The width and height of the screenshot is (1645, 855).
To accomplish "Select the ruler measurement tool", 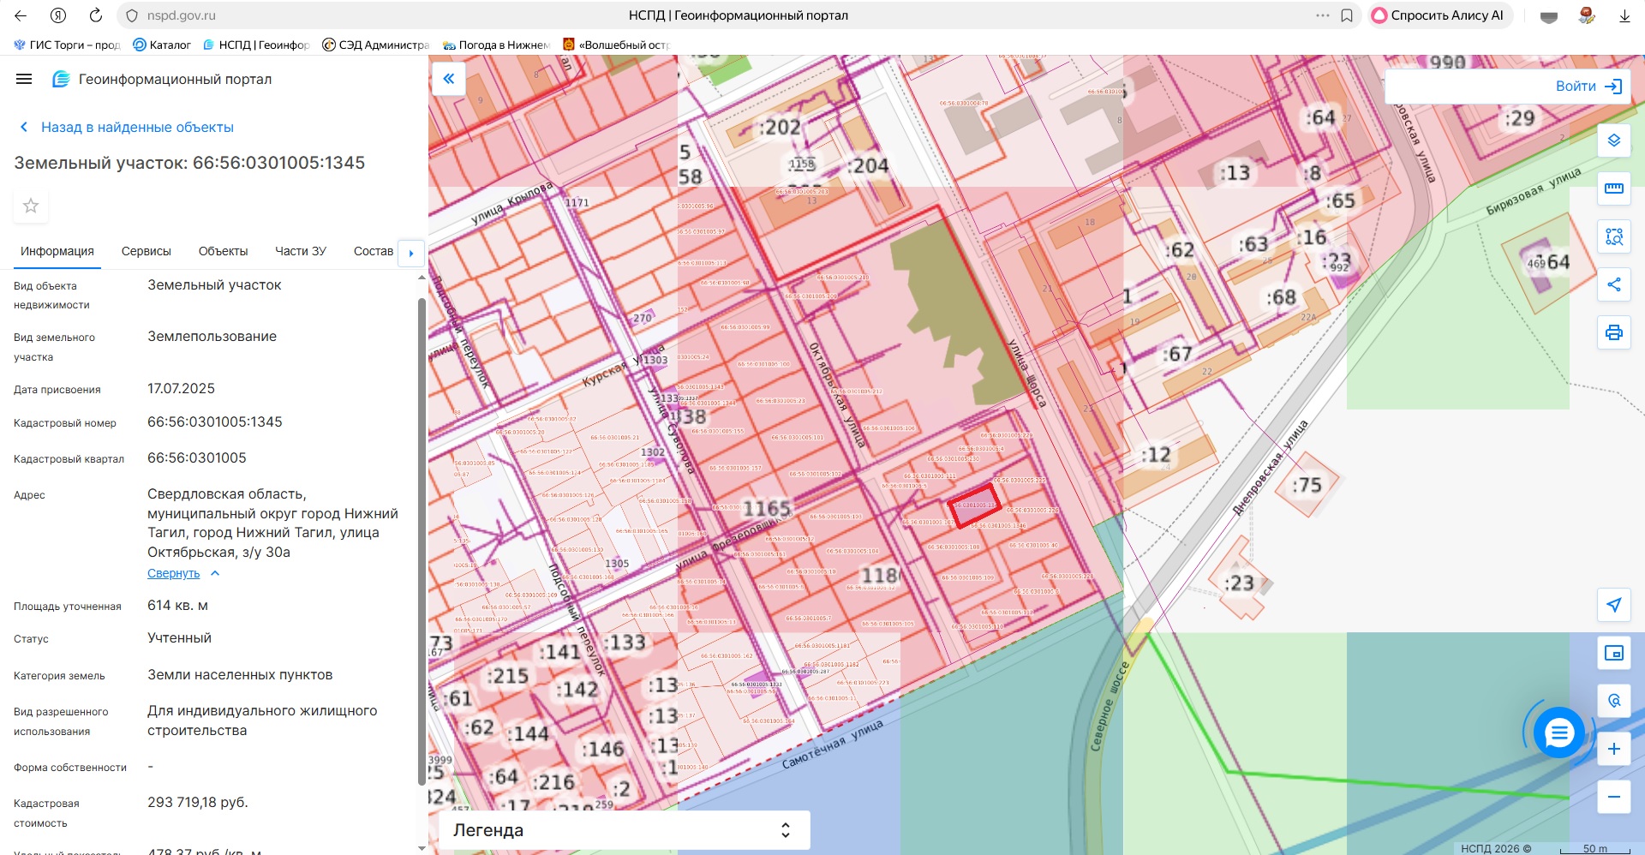I will pos(1613,188).
